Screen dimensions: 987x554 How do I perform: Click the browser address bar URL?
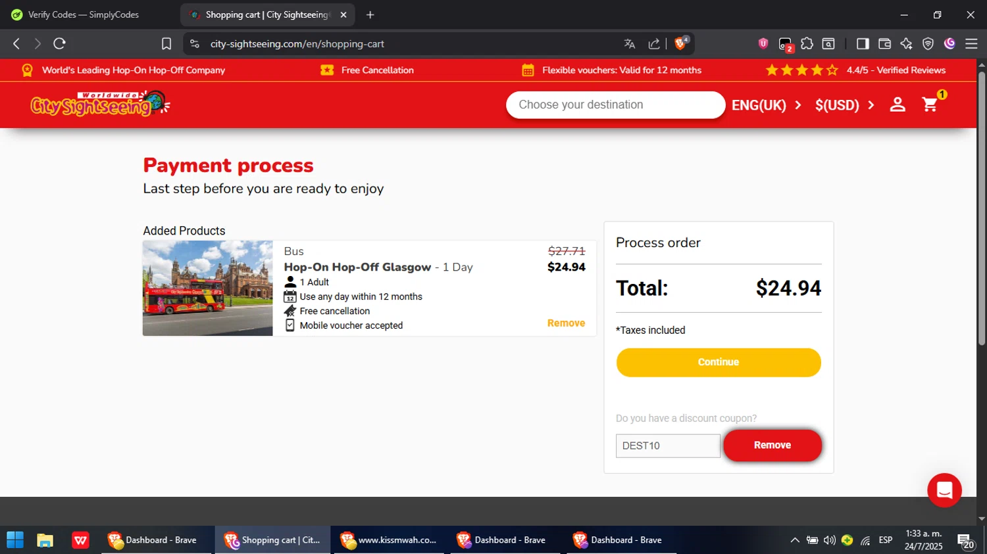pos(297,43)
